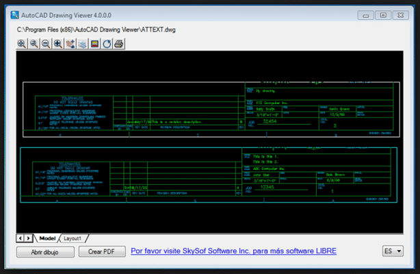Click the yellow-red striped color toolbar icon
The width and height of the screenshot is (420, 274).
[94, 44]
